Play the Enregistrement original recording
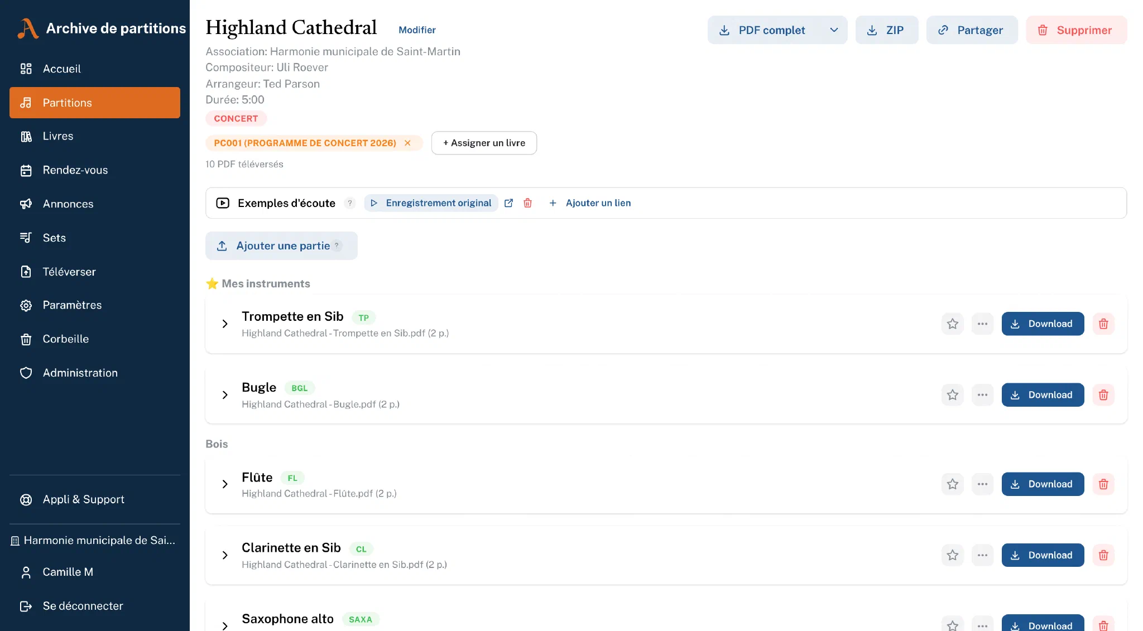 431,203
